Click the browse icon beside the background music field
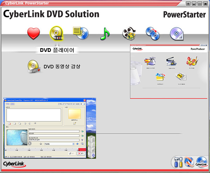 (82, 136)
